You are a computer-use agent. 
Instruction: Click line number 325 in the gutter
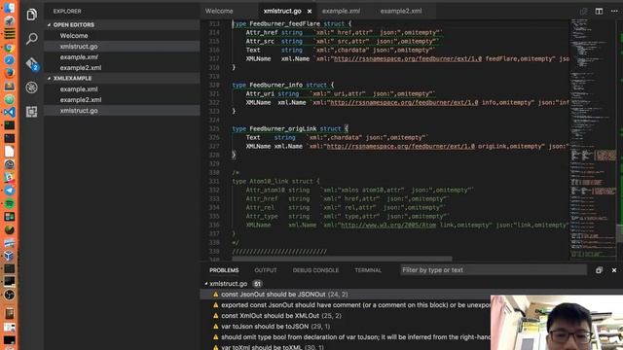click(214, 129)
